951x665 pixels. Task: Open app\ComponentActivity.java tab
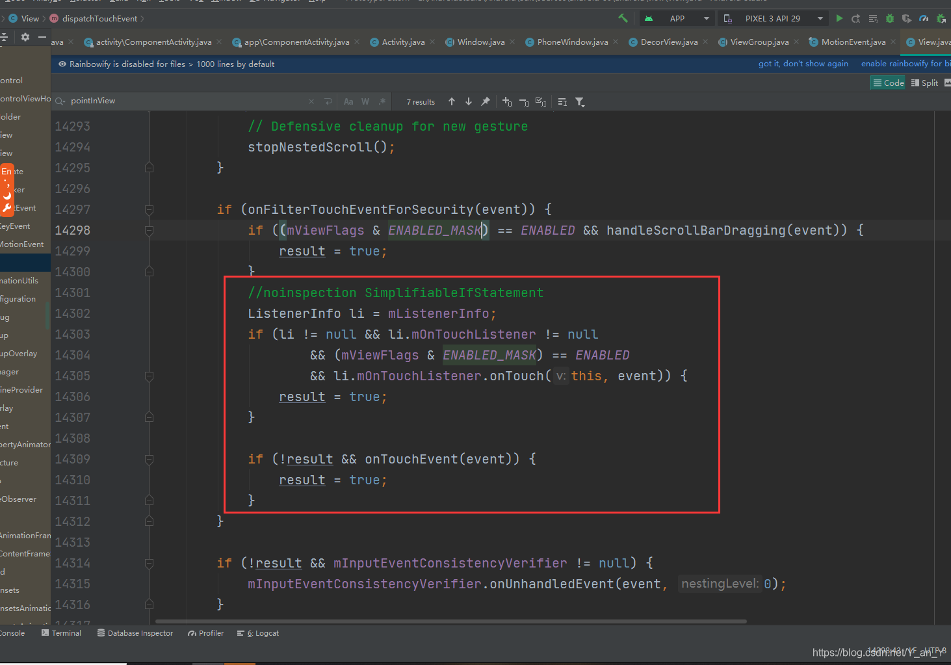(x=296, y=42)
